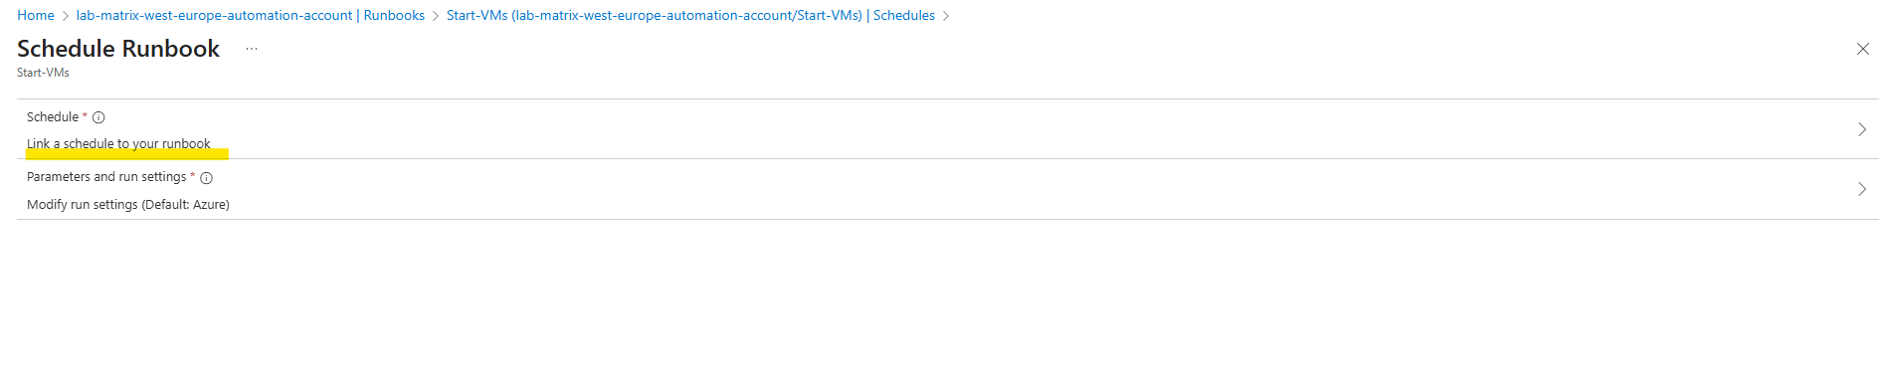Click the breadcrumb chevron after Schedules
Image resolution: width=1888 pixels, height=377 pixels.
click(x=946, y=16)
